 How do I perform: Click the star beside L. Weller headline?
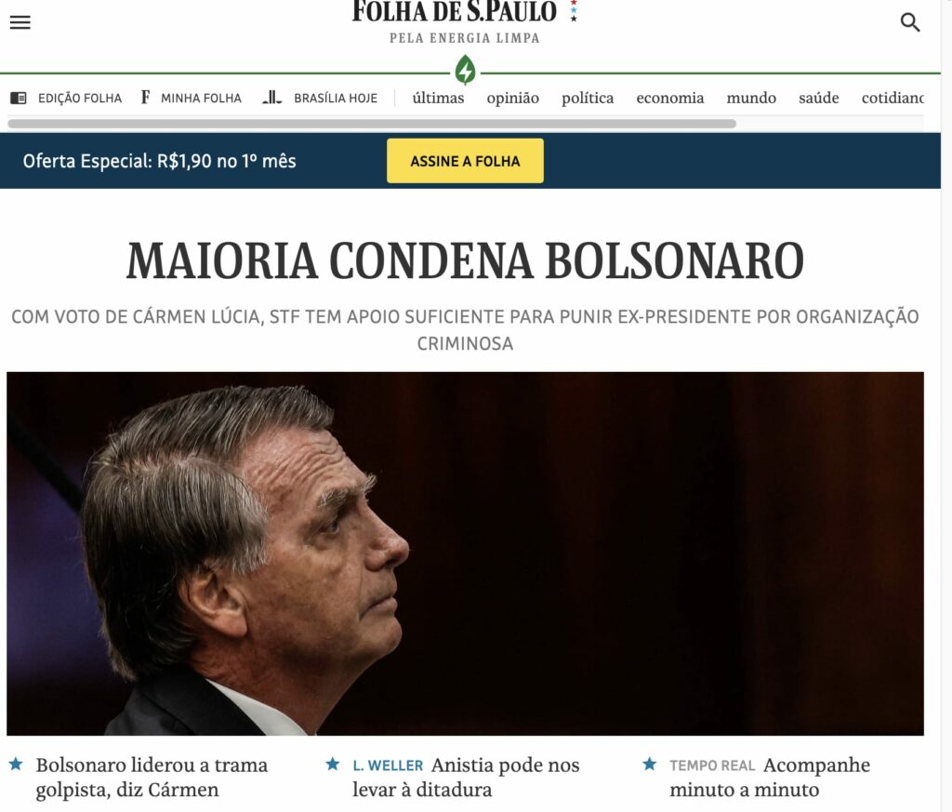(x=332, y=764)
